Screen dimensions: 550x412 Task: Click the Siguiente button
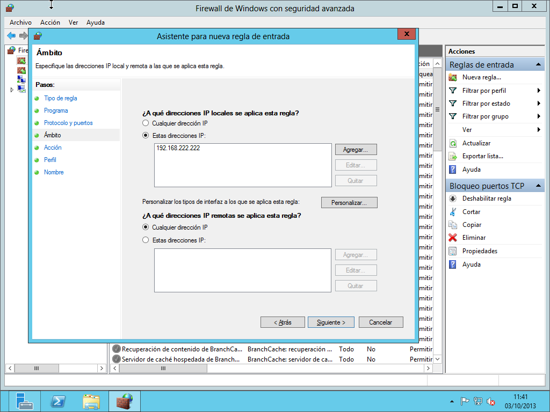point(331,322)
